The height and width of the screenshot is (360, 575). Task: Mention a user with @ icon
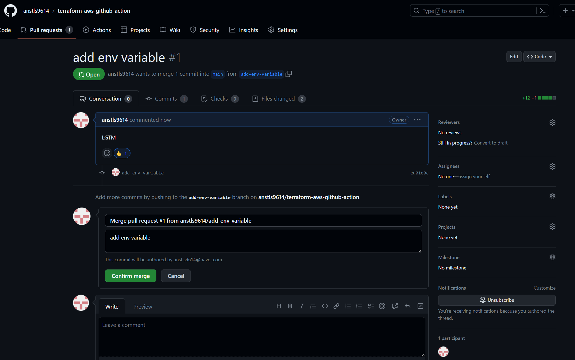tap(382, 306)
